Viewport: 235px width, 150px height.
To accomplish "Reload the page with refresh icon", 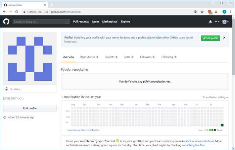I will tap(17, 12).
